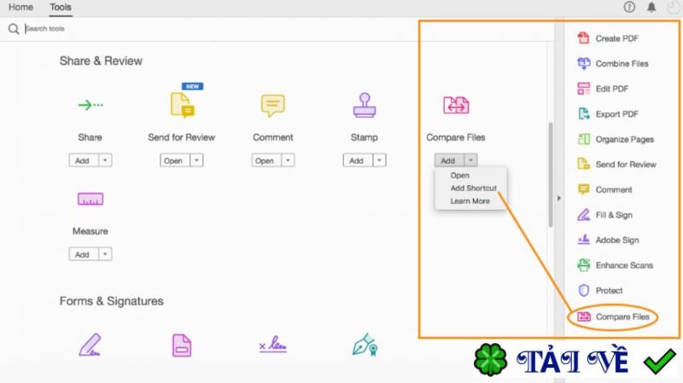Click the Compare Files icon in sidebar
This screenshot has width=683, height=383.
point(584,316)
